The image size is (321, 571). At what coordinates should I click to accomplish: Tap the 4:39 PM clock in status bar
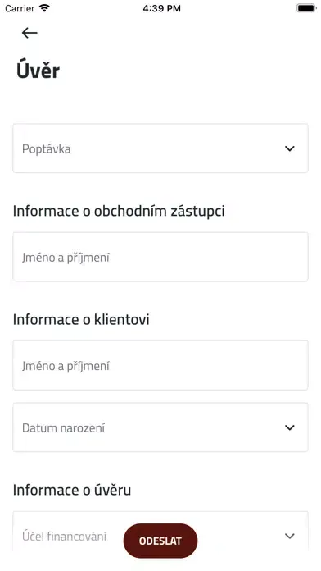[x=161, y=8]
